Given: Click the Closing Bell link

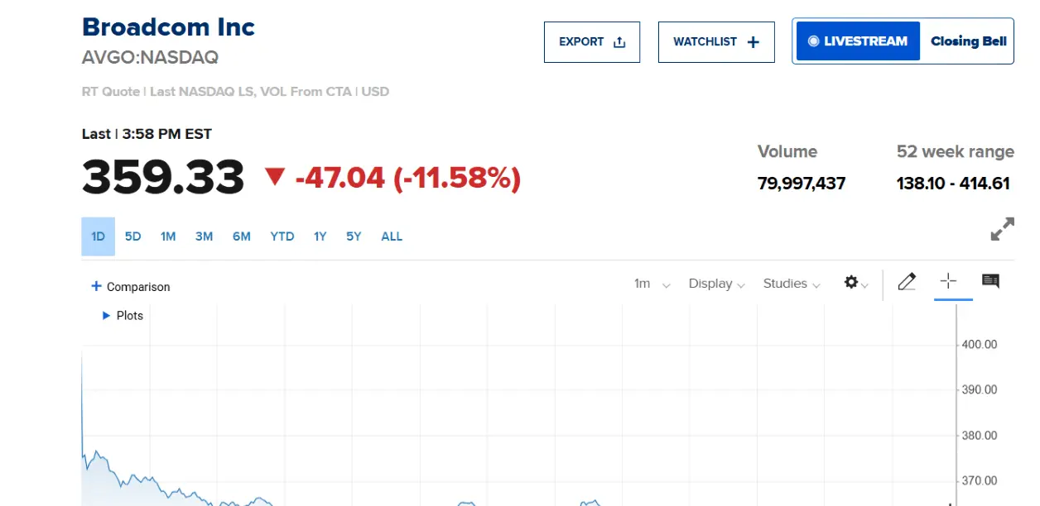Looking at the screenshot, I should 968,41.
